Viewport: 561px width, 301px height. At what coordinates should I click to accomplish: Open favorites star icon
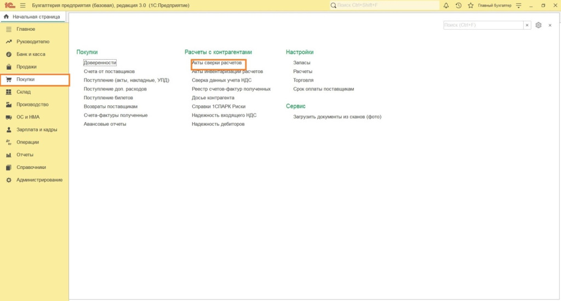[471, 5]
